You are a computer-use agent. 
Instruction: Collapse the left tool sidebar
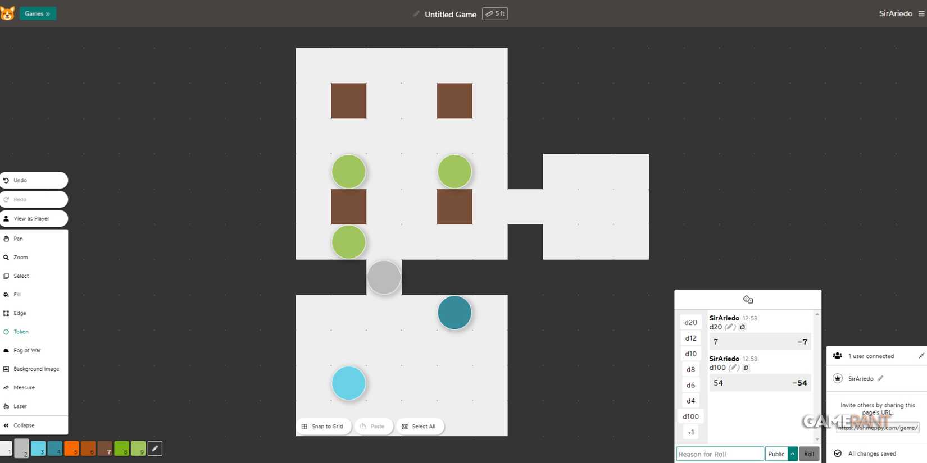pyautogui.click(x=34, y=425)
